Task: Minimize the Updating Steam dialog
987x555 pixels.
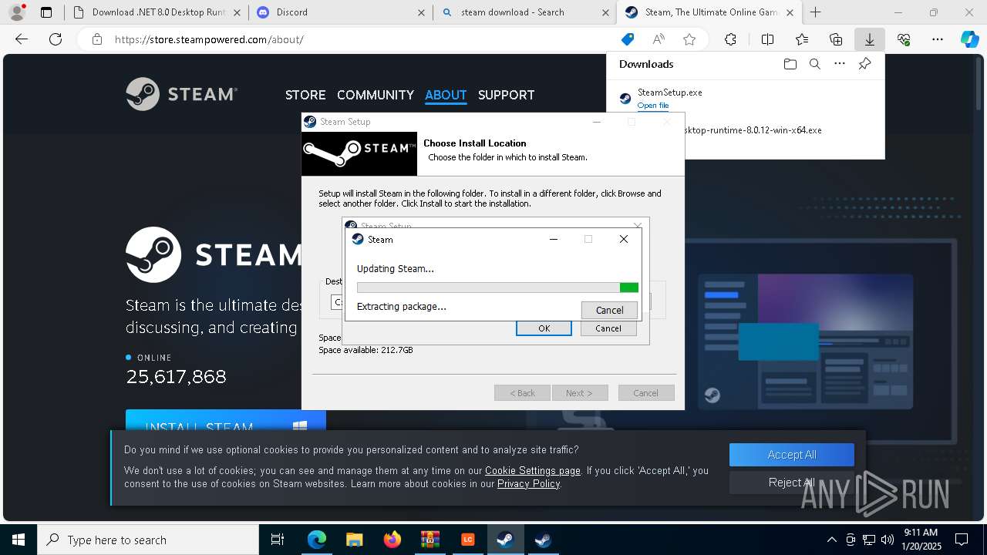Action: [x=553, y=239]
